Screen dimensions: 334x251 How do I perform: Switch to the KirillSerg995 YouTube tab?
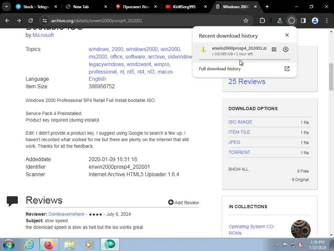185,7
